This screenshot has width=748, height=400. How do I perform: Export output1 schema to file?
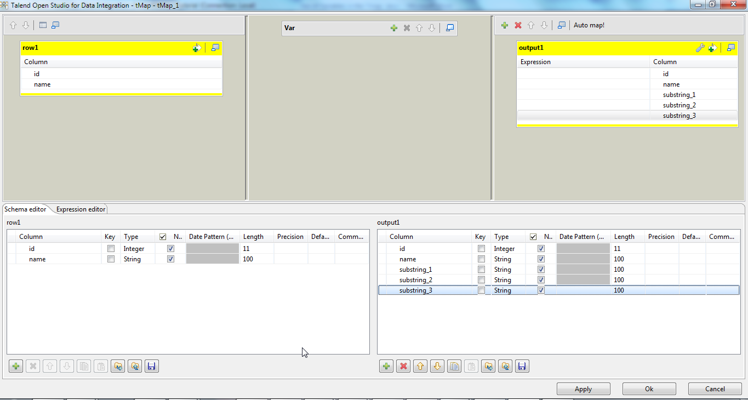(x=505, y=367)
